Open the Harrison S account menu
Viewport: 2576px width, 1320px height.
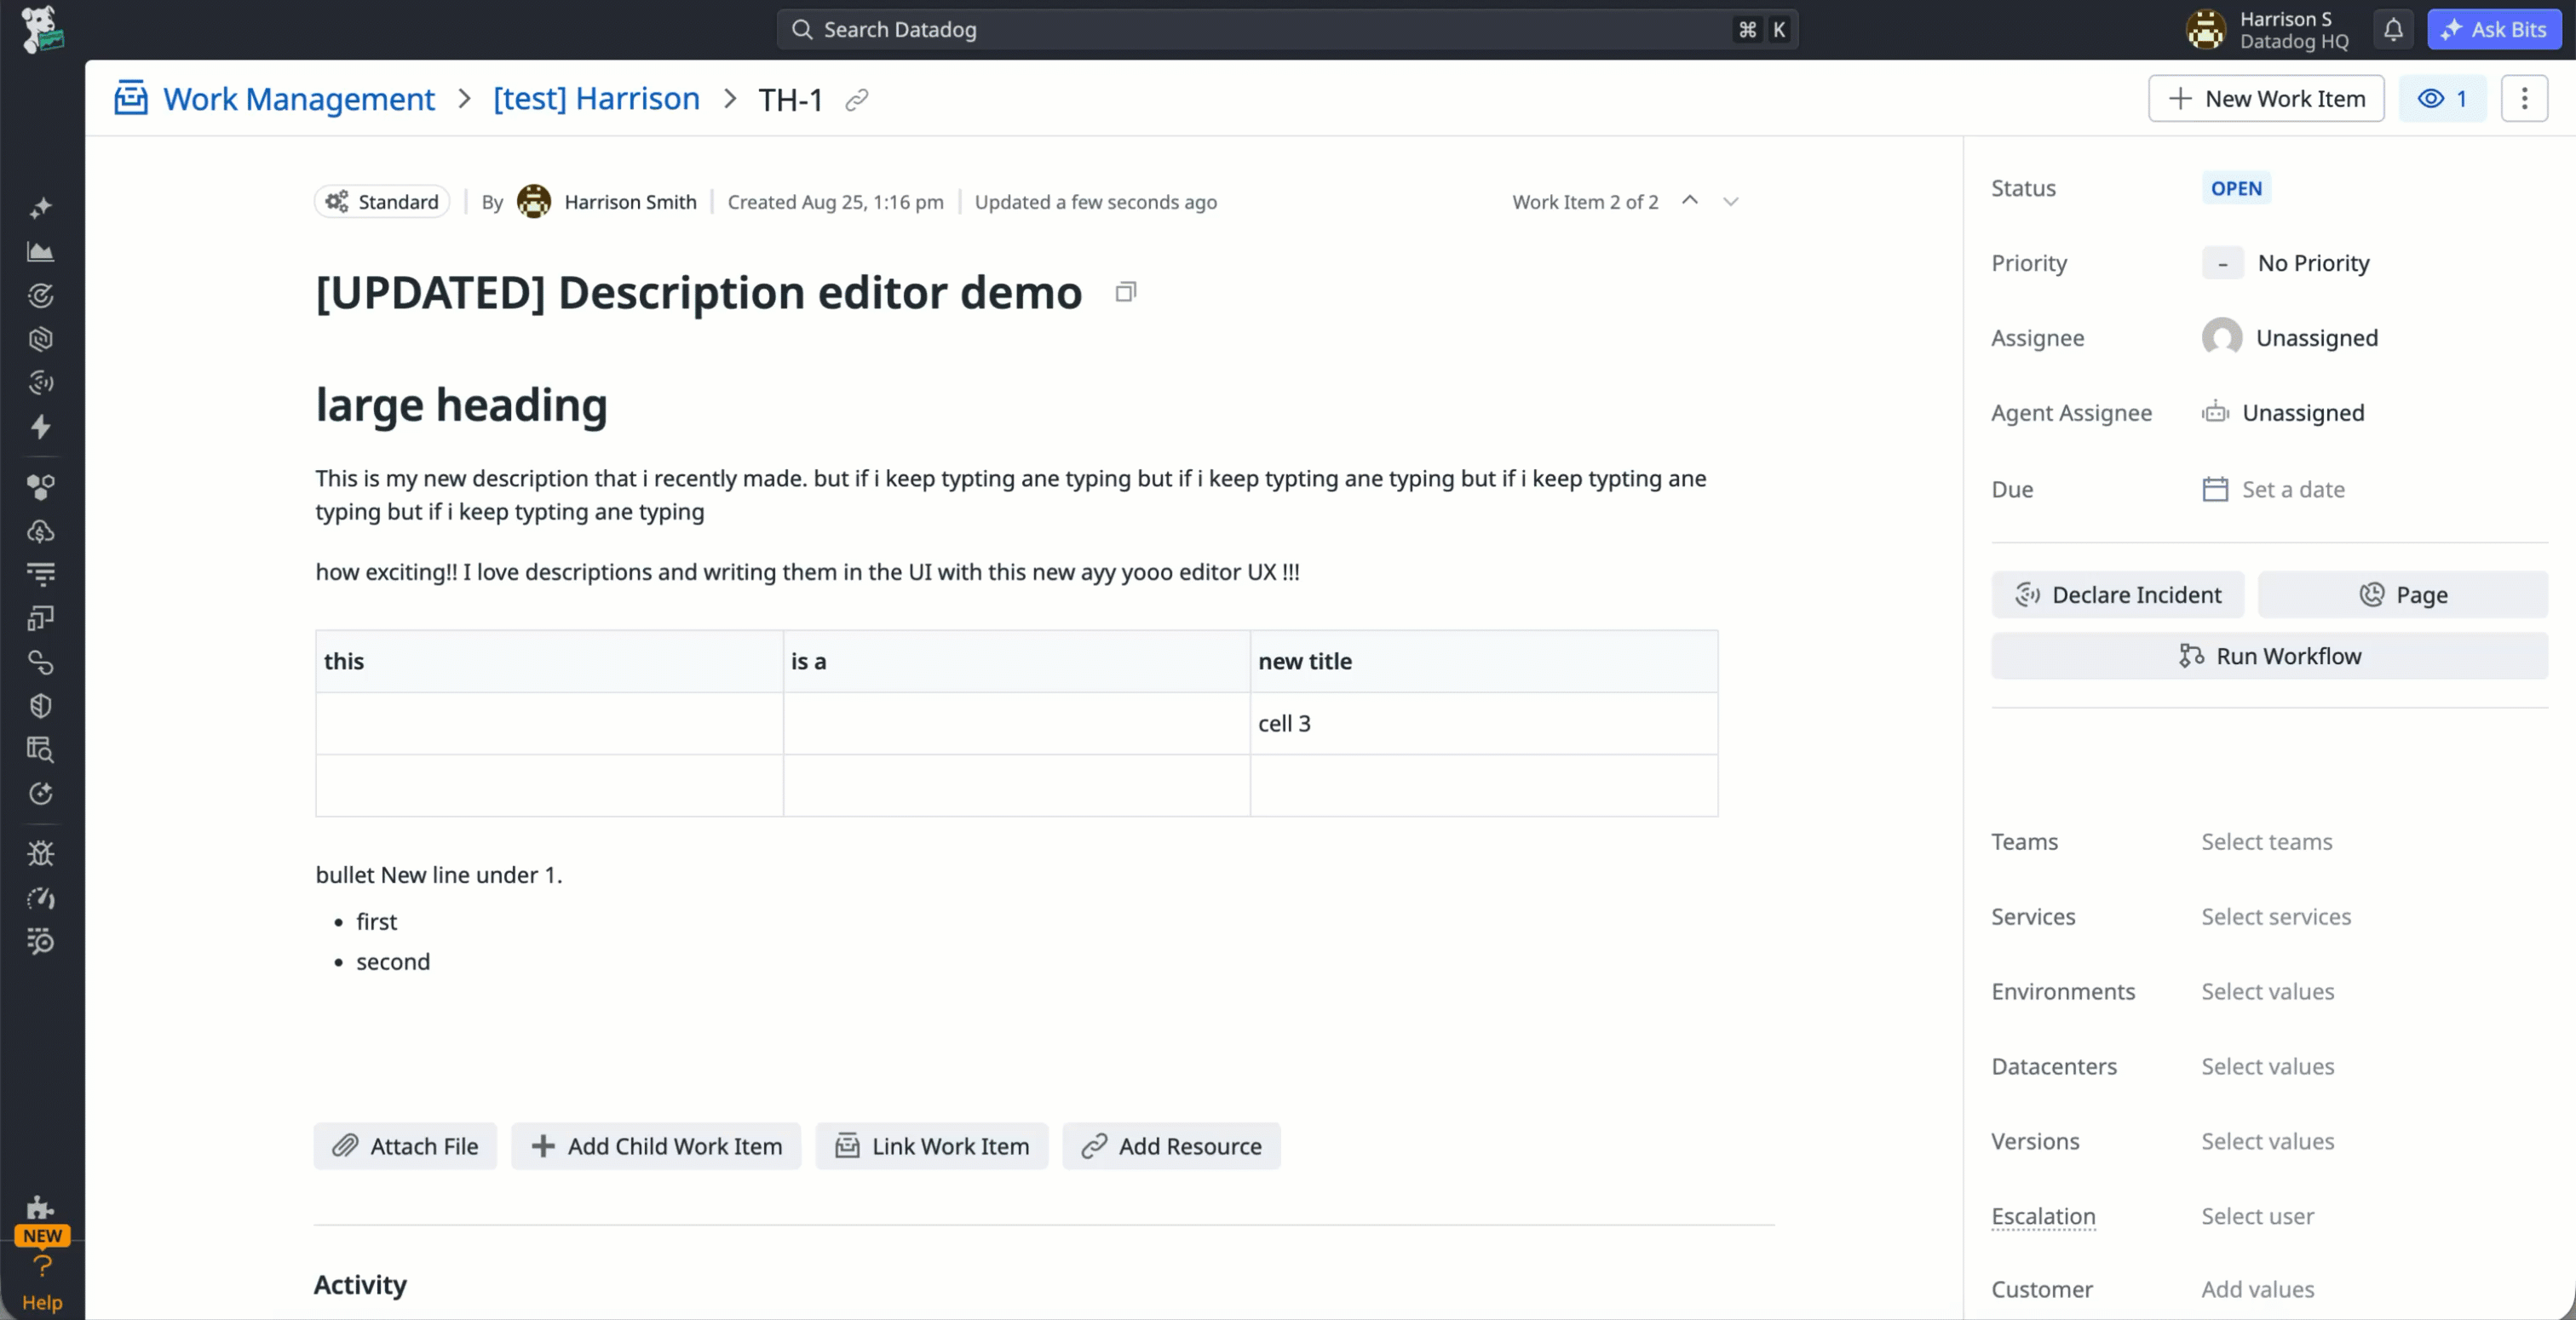click(x=2268, y=30)
